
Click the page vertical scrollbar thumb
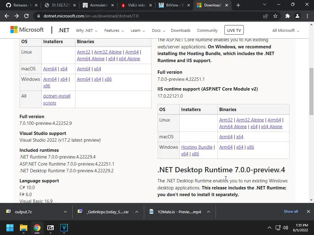311,91
